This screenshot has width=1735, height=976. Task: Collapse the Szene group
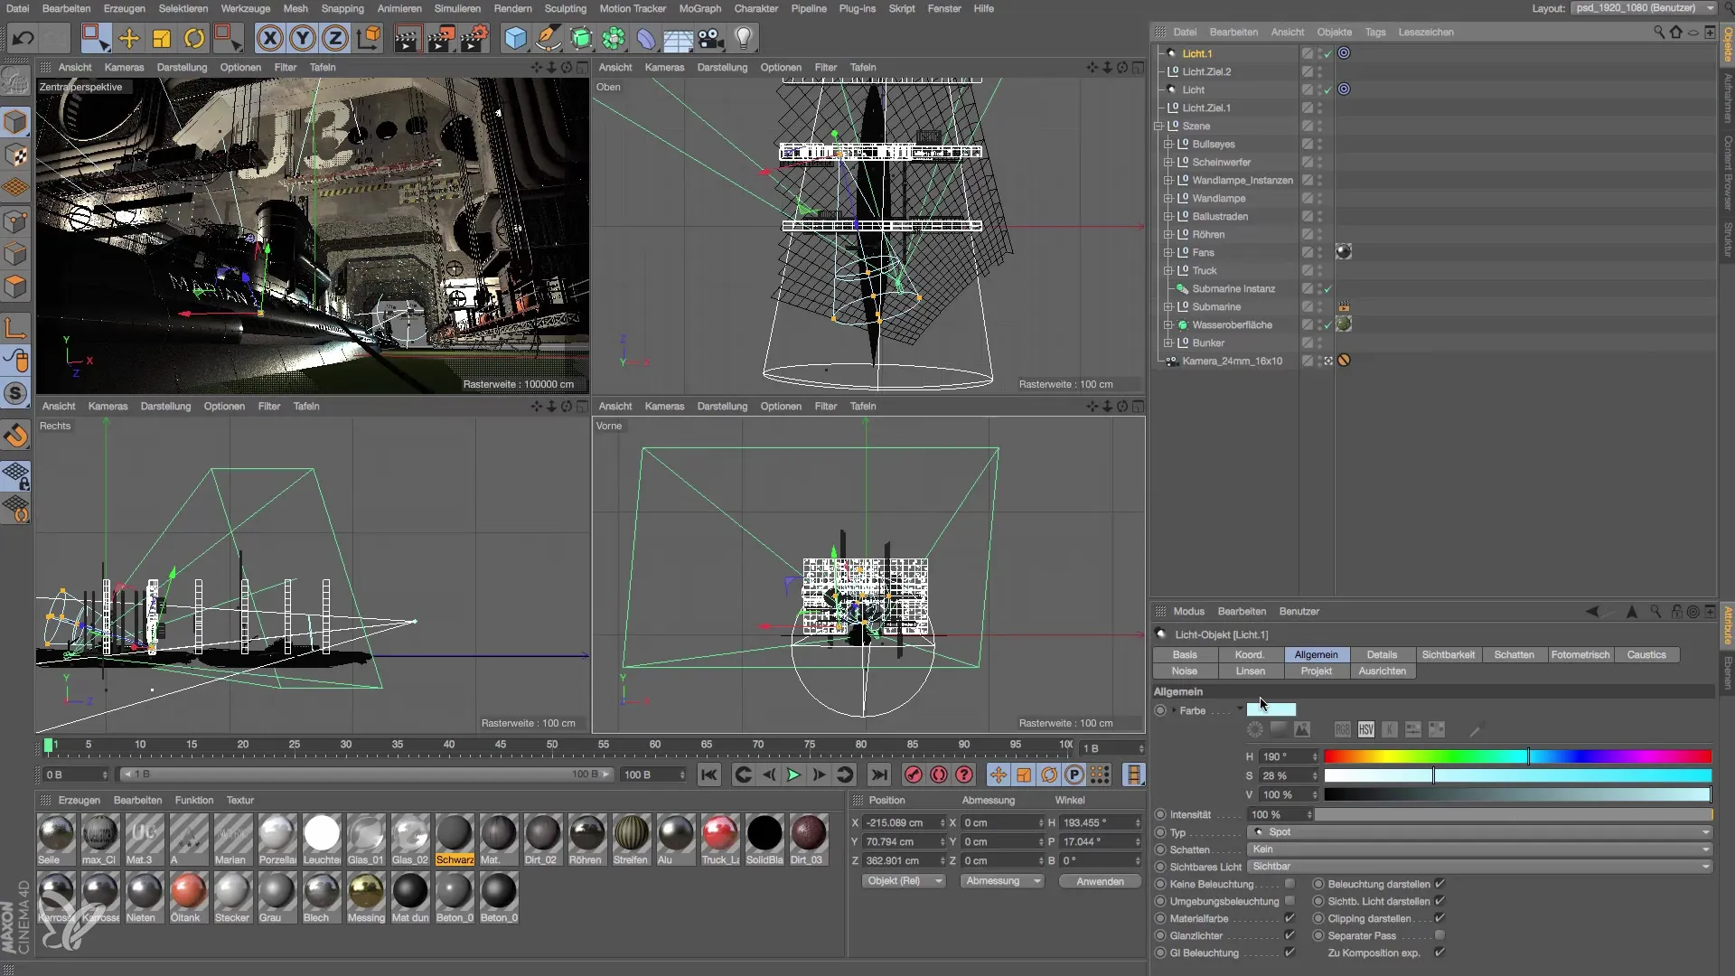pyautogui.click(x=1158, y=127)
